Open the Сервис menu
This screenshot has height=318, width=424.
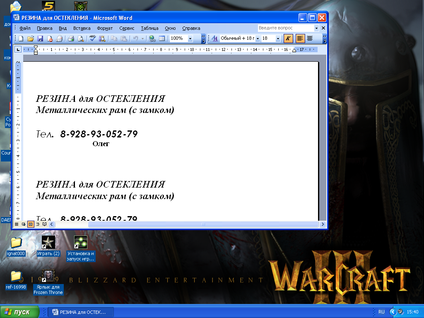[x=127, y=29]
